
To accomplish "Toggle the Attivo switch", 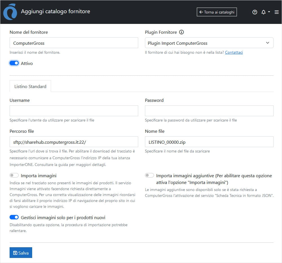I will click(x=14, y=63).
